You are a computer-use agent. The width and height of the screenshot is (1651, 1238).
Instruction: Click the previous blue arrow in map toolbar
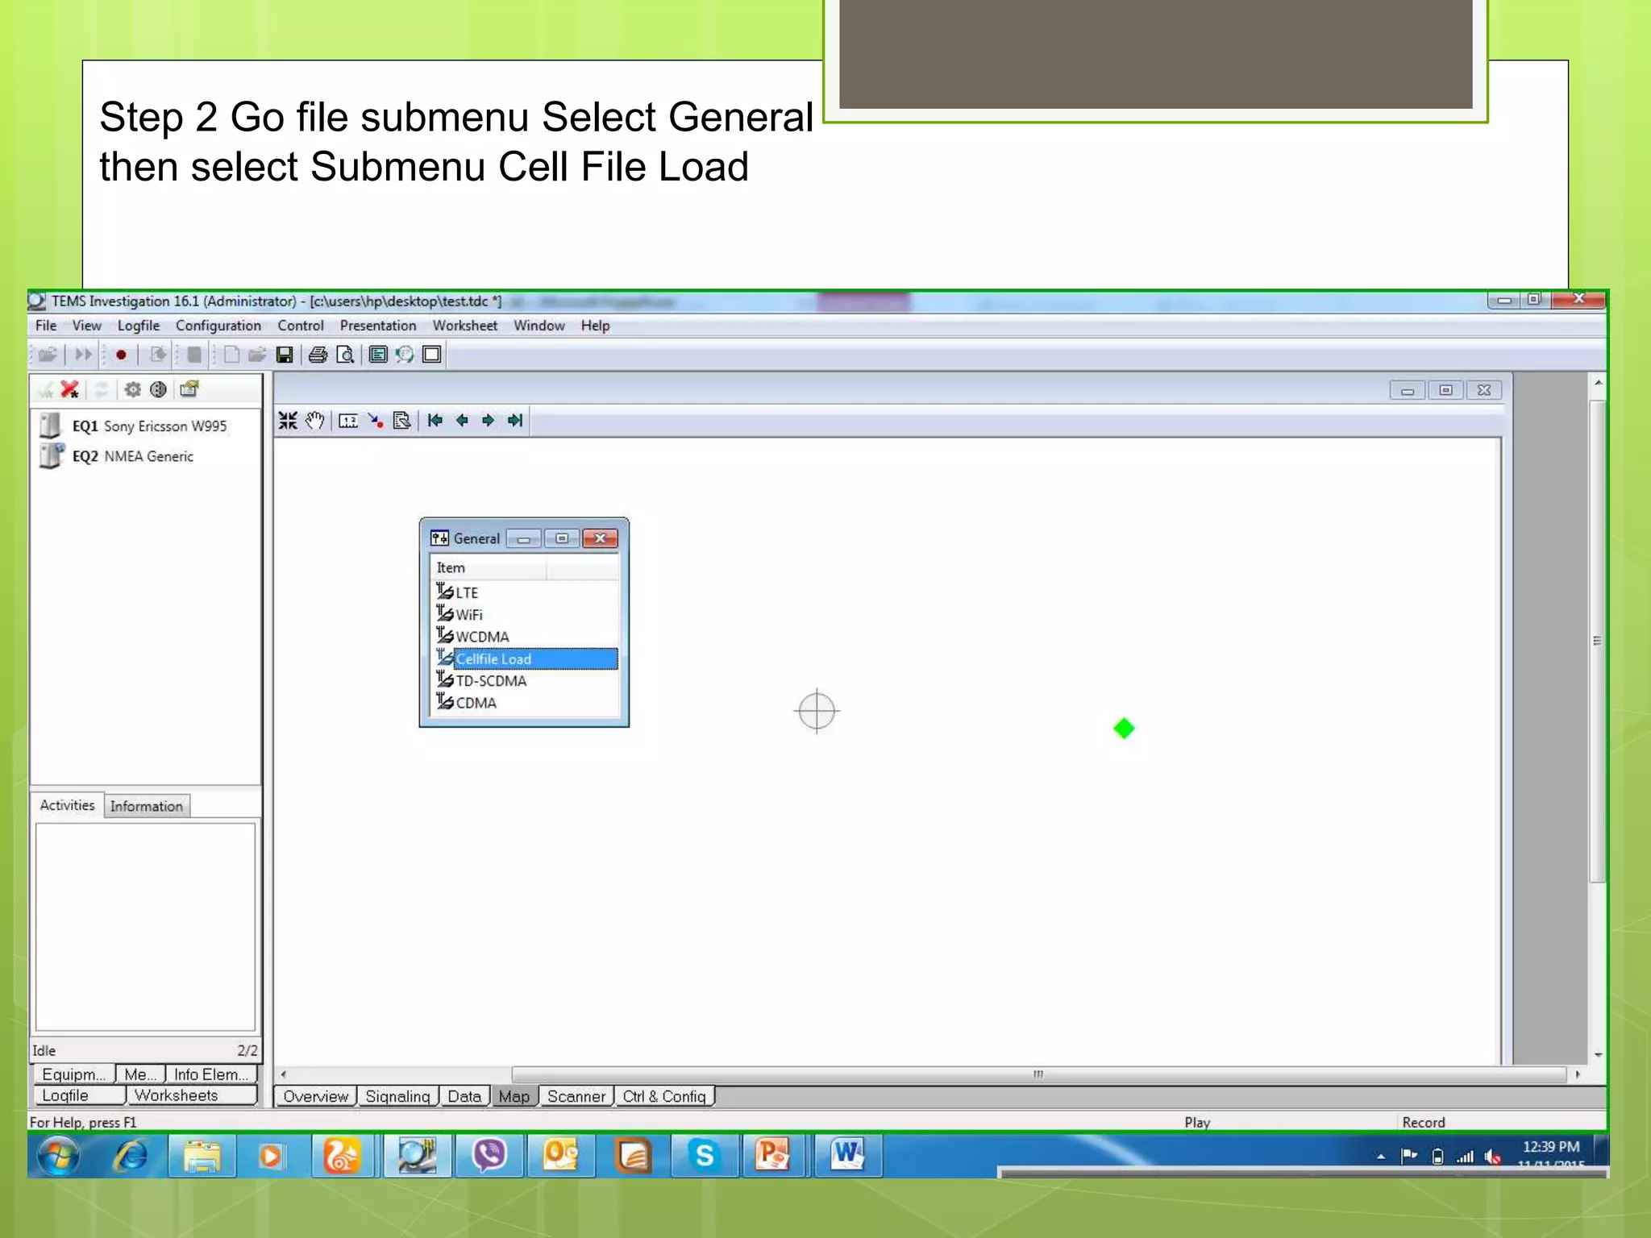462,421
